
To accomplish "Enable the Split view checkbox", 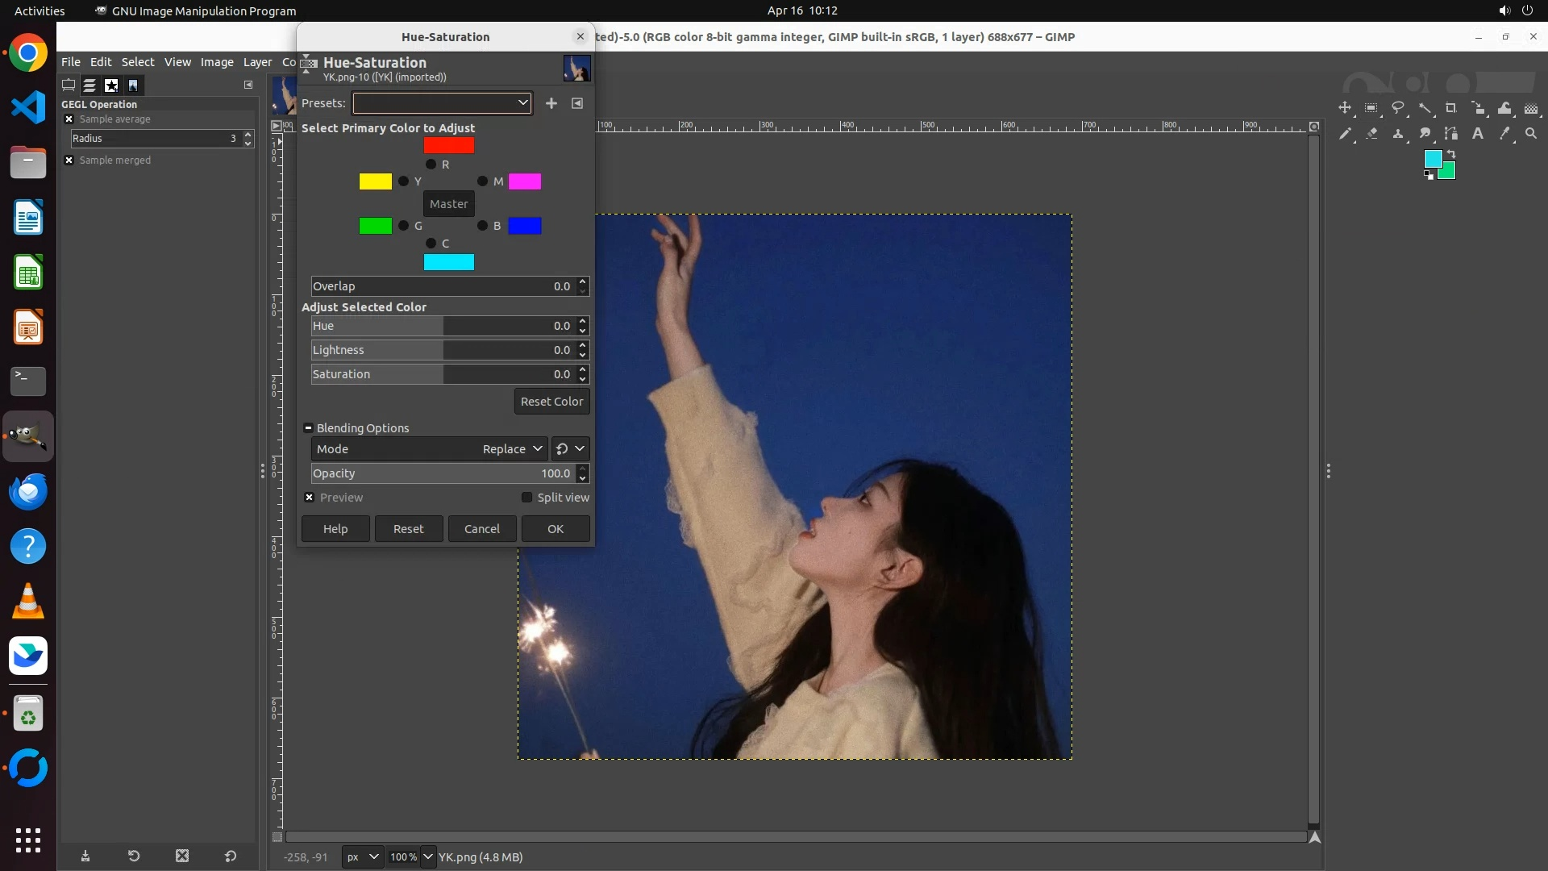I will [x=527, y=498].
